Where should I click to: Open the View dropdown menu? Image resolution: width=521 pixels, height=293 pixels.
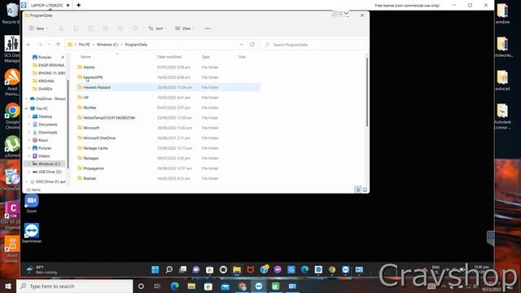click(x=185, y=28)
